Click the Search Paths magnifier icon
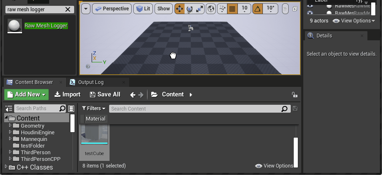Screen dimensions: 382x175 click(62, 108)
